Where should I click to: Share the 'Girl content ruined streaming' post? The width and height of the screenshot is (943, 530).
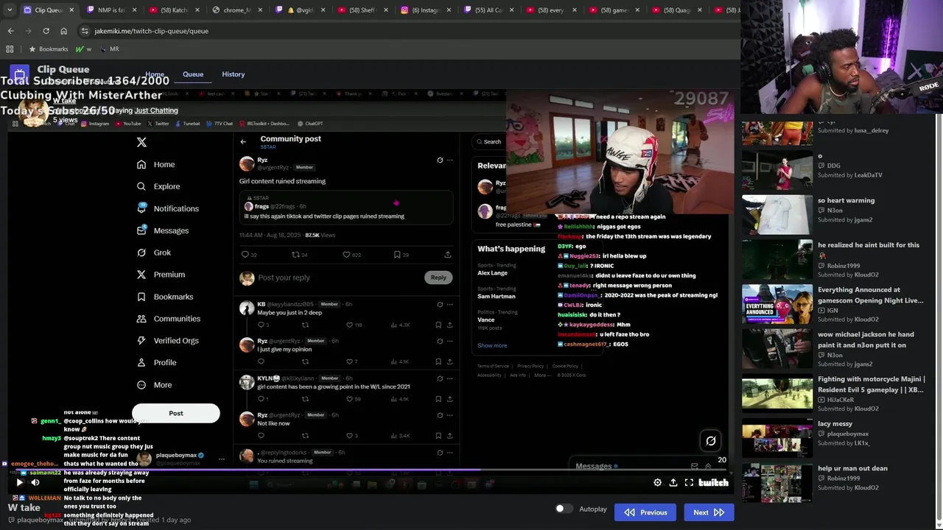pos(447,255)
